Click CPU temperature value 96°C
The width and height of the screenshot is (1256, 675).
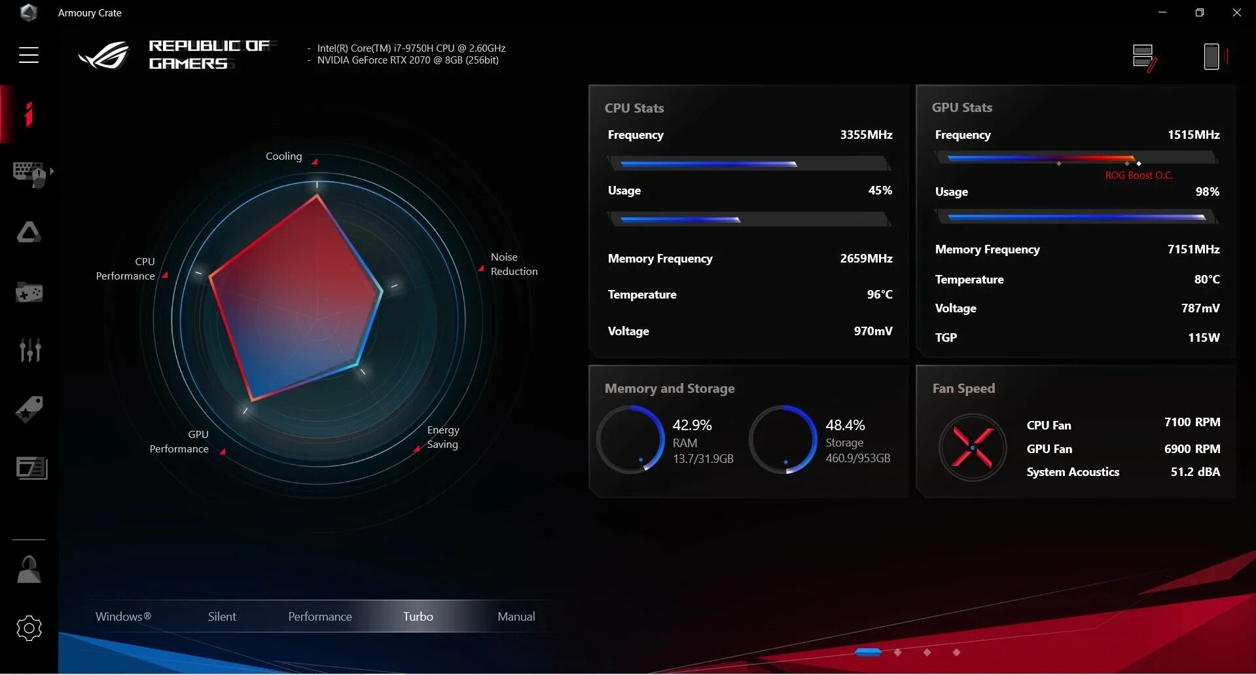pyautogui.click(x=880, y=295)
